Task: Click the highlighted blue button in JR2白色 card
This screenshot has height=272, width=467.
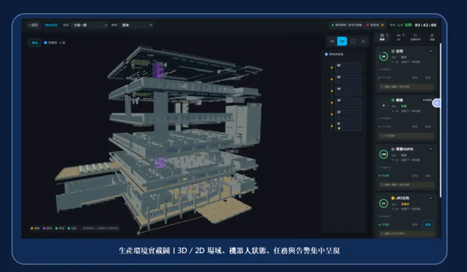Action: (x=428, y=225)
